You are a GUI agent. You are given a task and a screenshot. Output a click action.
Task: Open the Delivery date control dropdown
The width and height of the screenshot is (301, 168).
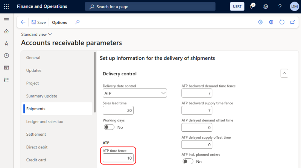[135, 93]
